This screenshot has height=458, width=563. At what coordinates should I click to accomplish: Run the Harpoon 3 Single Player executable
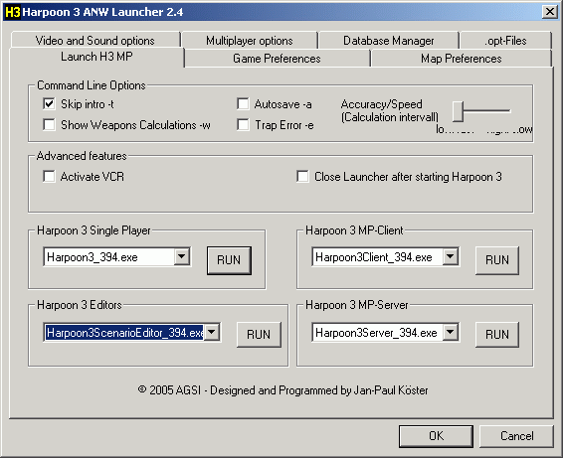[229, 260]
